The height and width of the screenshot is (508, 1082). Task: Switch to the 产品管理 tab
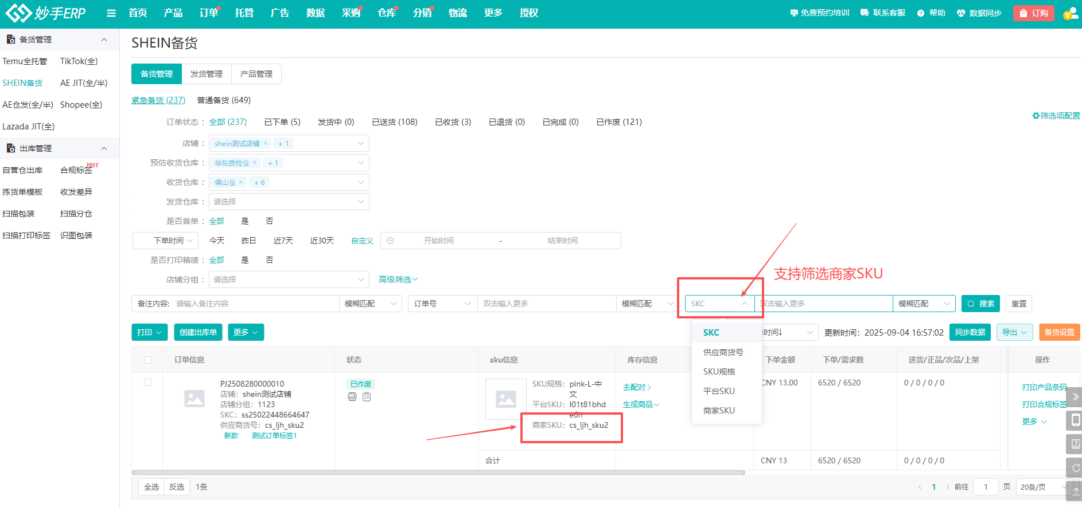coord(256,74)
